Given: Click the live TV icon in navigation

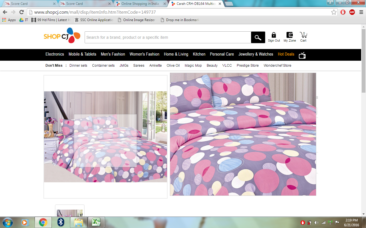Looking at the screenshot, I should click(x=302, y=55).
